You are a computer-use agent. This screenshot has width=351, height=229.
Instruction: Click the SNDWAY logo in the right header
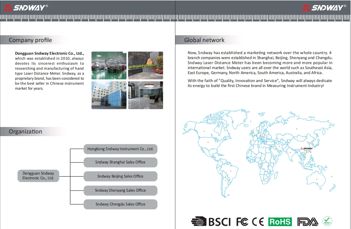click(324, 8)
